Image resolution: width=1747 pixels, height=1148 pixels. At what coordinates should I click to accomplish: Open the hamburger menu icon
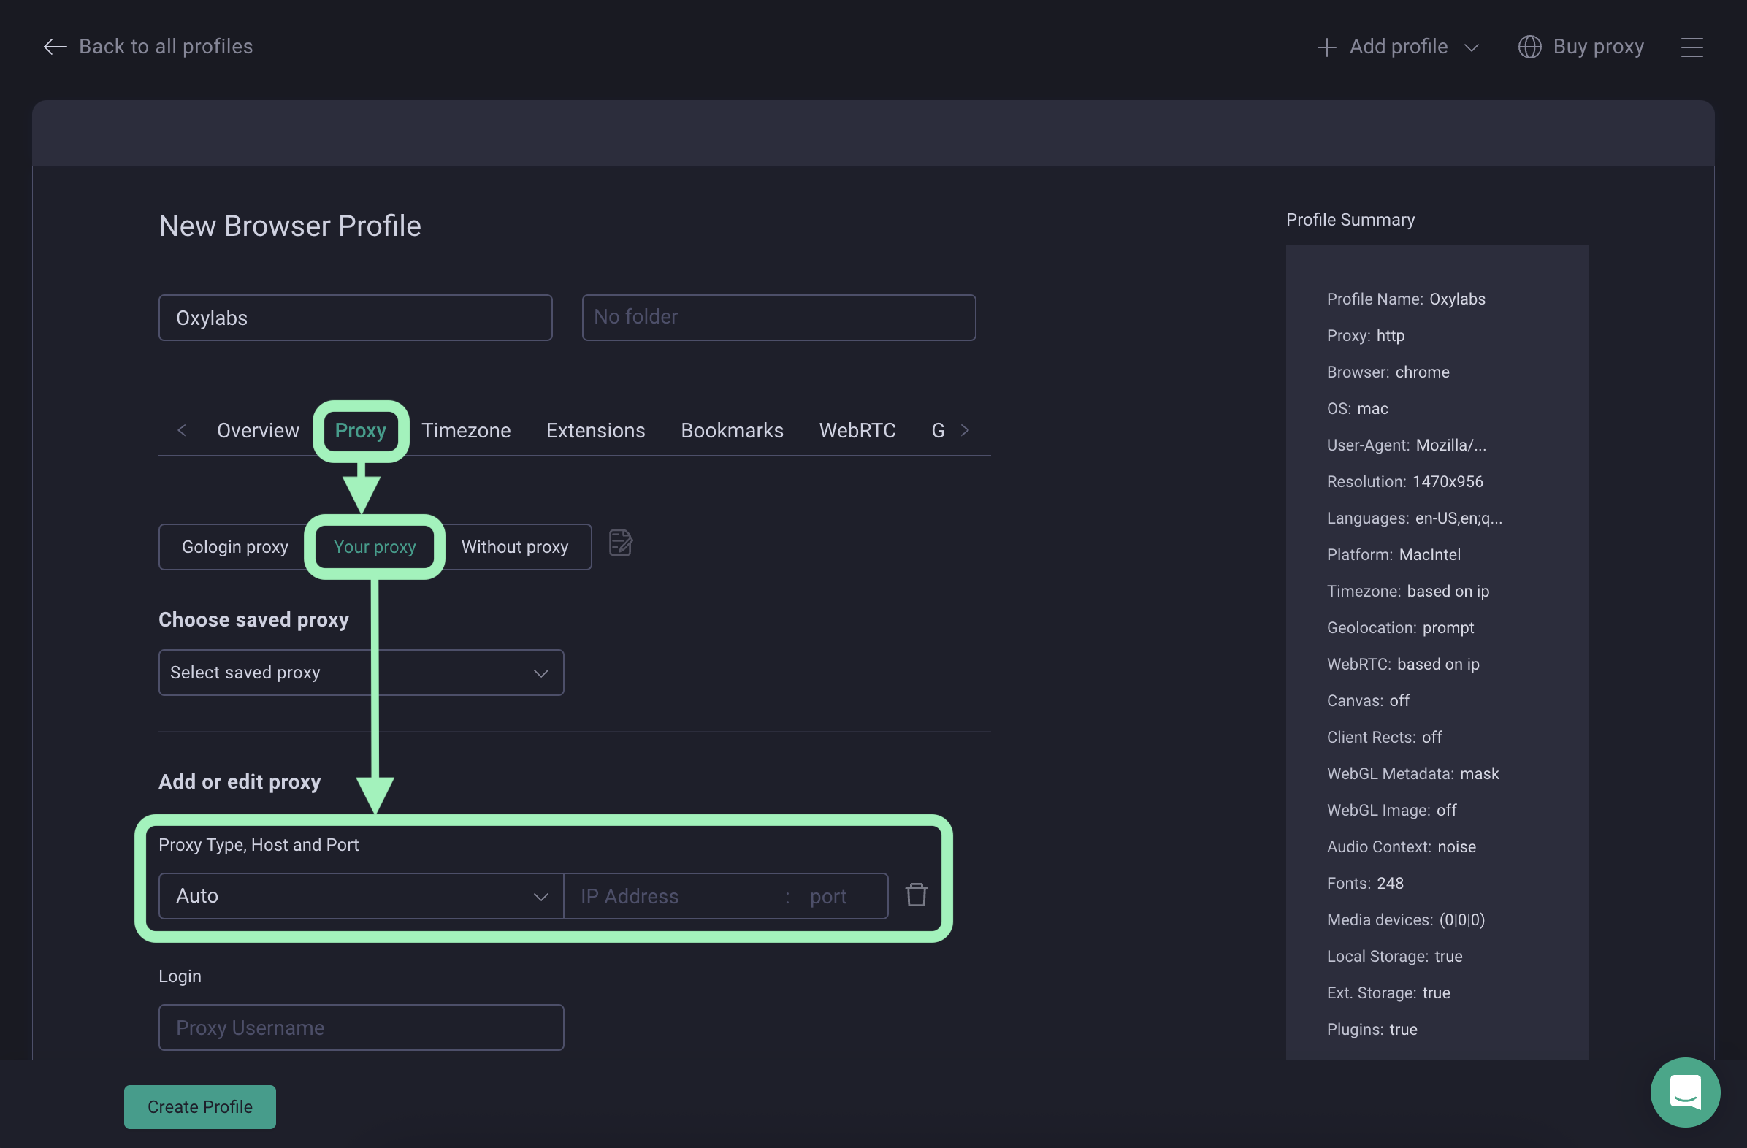point(1691,47)
